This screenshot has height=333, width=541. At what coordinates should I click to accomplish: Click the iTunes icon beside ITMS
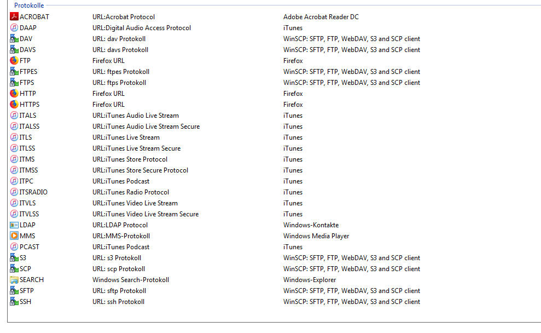(x=14, y=159)
